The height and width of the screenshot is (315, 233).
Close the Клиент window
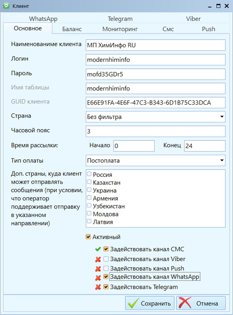tap(226, 6)
